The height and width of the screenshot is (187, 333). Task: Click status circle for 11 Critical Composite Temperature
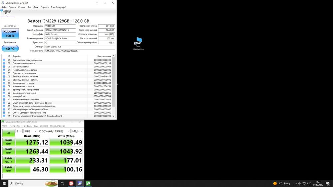pyautogui.click(x=4, y=113)
